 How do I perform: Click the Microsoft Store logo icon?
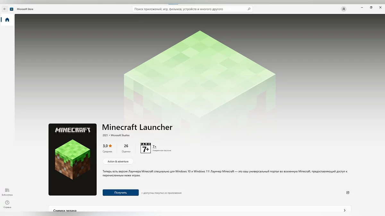click(x=12, y=9)
